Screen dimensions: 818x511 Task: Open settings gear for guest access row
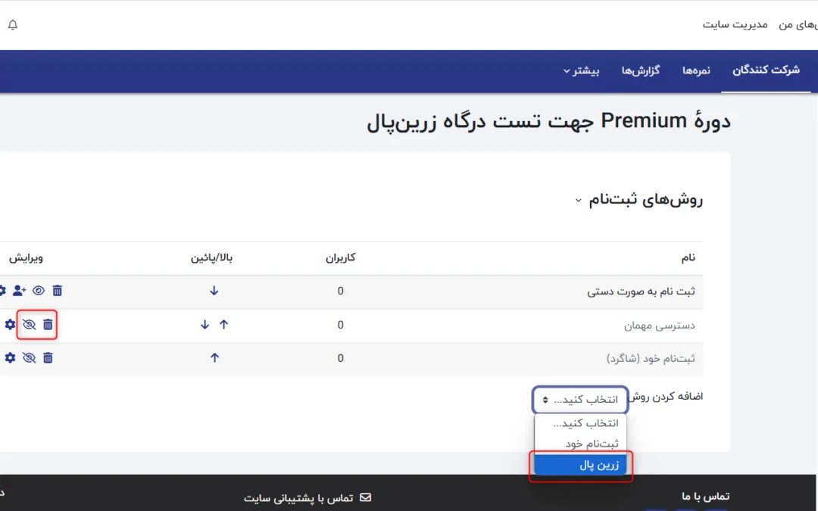coord(10,325)
